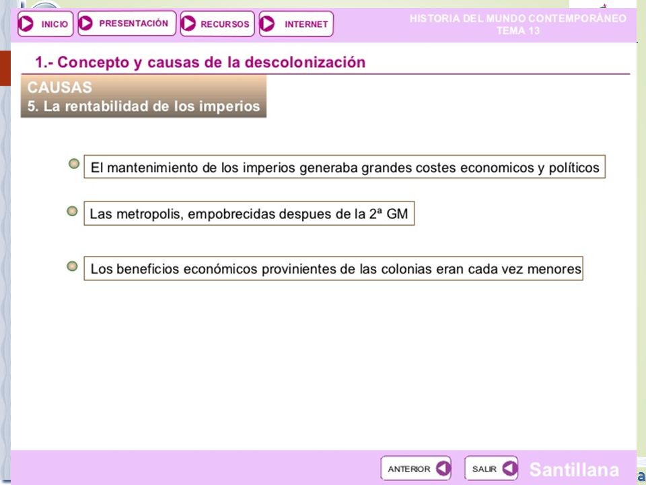Click the play arrow icon beside INICIO
This screenshot has width=646, height=485.
pyautogui.click(x=26, y=24)
